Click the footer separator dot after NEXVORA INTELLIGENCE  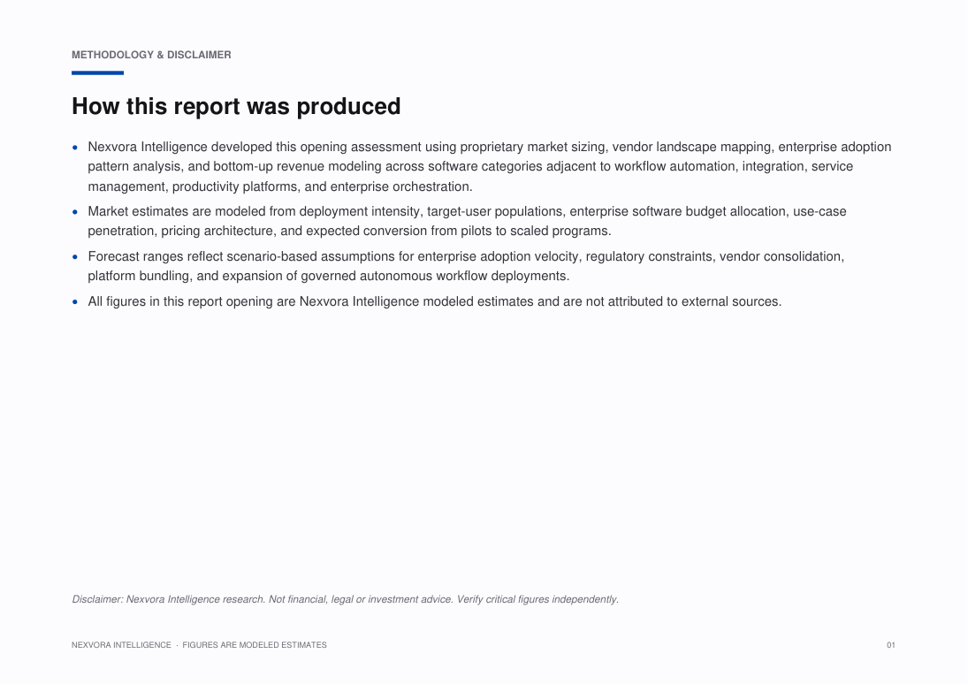[177, 645]
